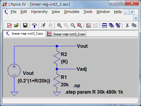Click the Vout net label at top

click(x=82, y=46)
